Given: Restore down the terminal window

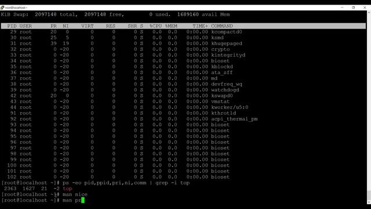Looking at the screenshot, I should (x=353, y=8).
